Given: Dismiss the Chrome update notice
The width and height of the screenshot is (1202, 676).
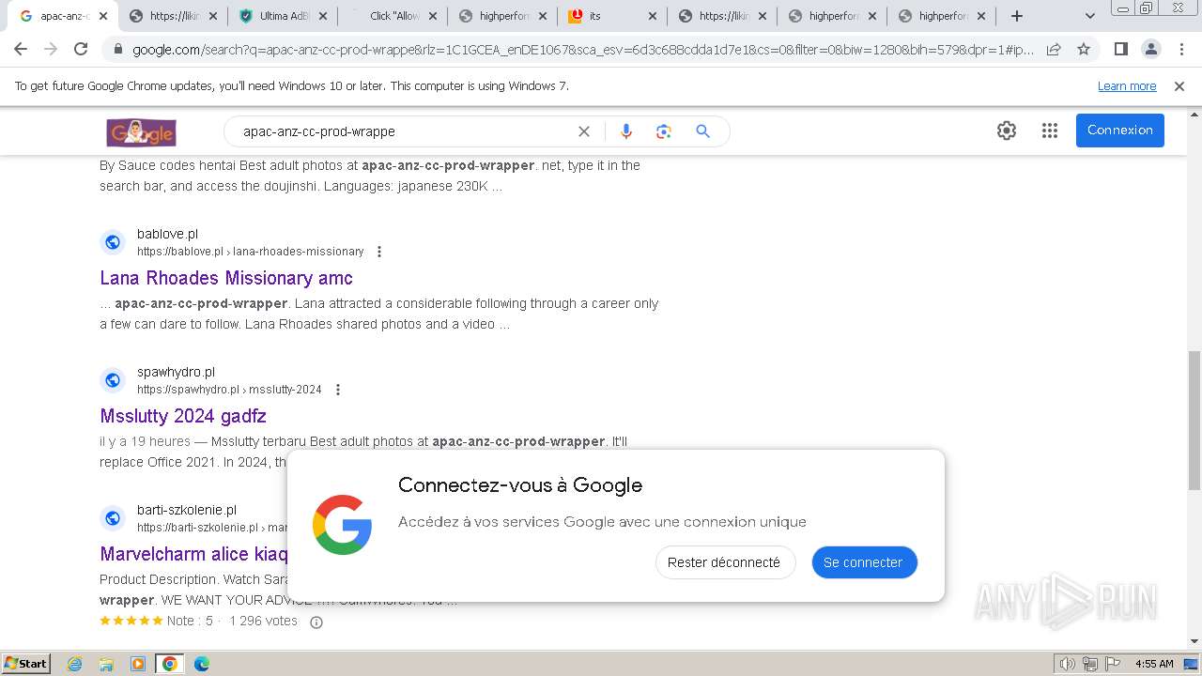Looking at the screenshot, I should (1179, 86).
